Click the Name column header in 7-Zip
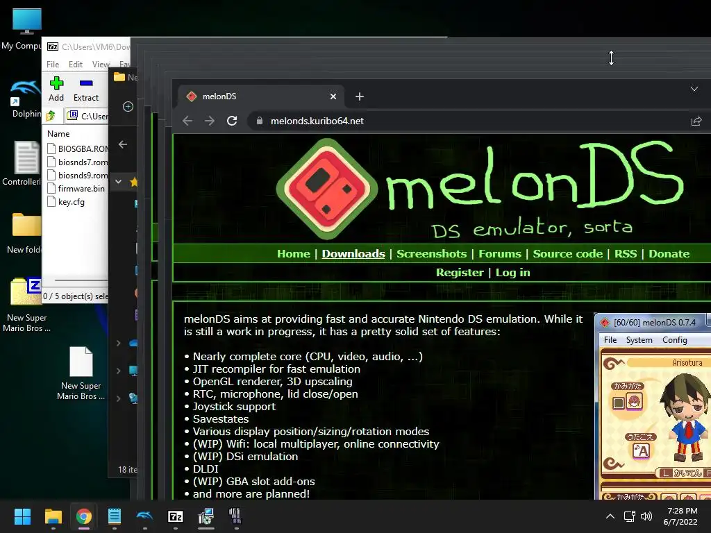The height and width of the screenshot is (533, 711). click(58, 134)
